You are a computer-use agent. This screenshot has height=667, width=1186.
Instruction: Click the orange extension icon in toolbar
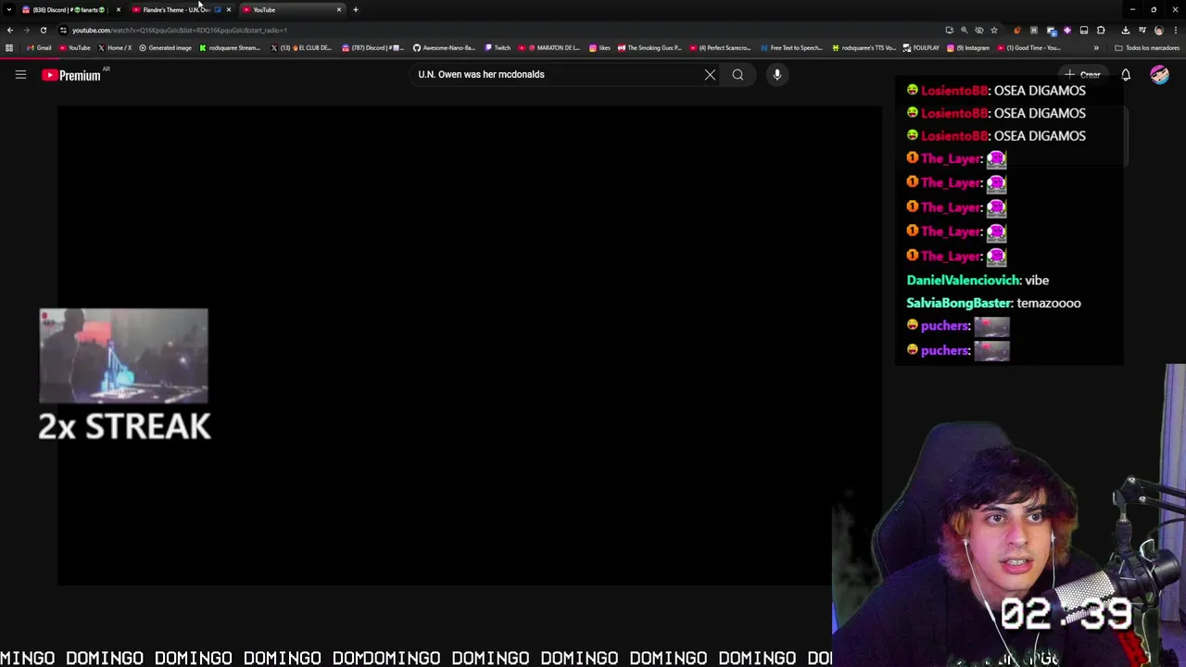[x=1017, y=30]
